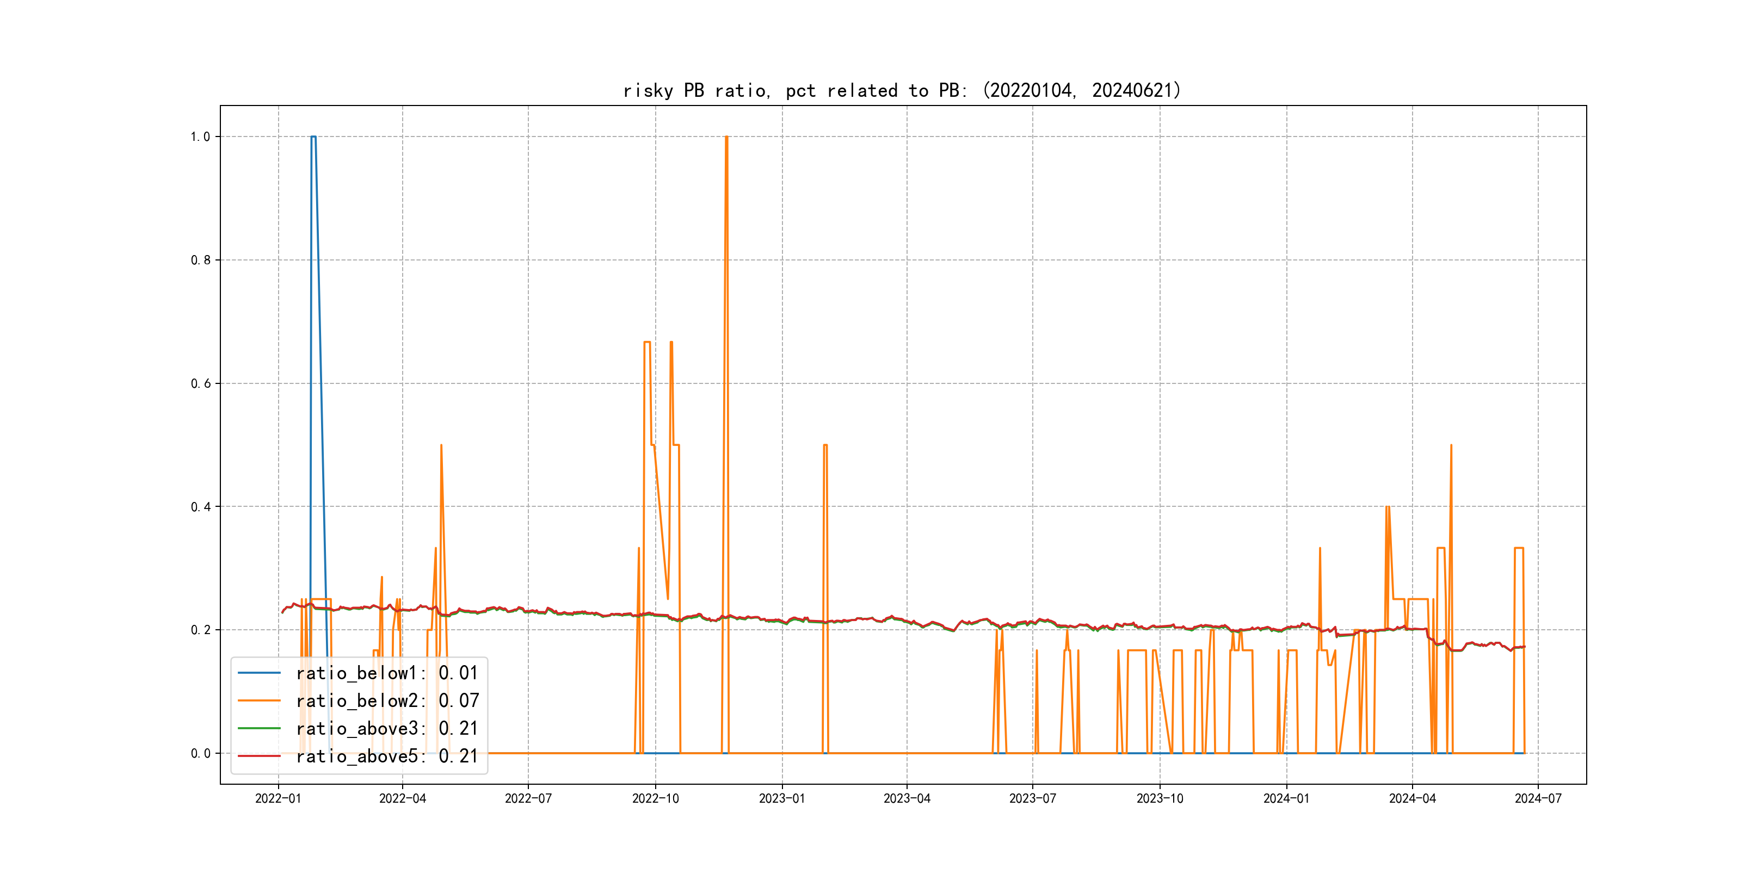Click the 0.2 y-axis tick label

click(x=200, y=630)
